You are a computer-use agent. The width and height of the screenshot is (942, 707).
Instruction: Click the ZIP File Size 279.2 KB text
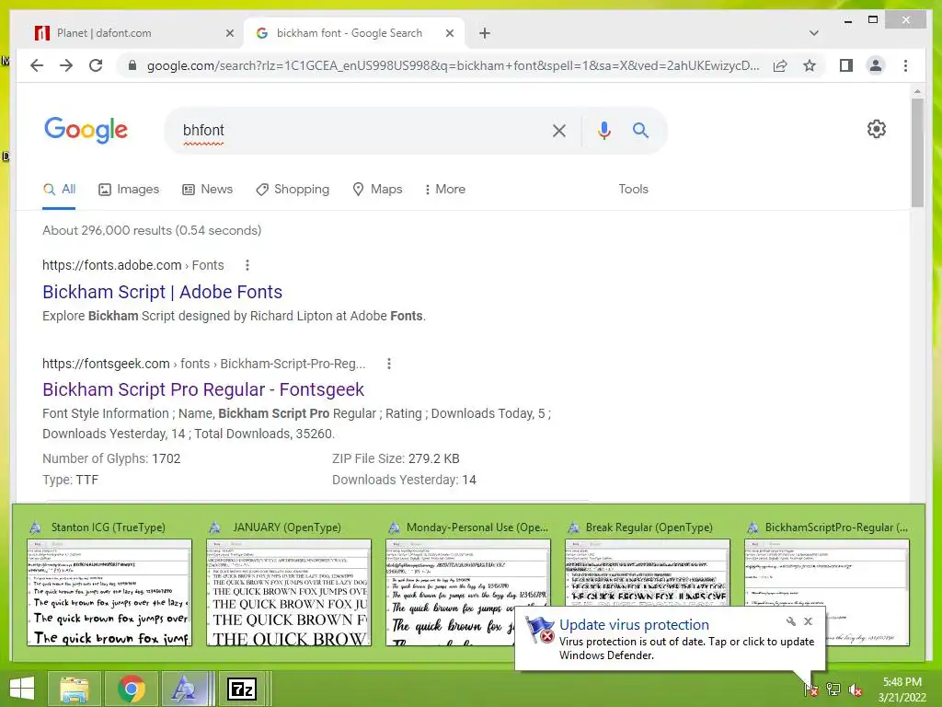point(396,458)
